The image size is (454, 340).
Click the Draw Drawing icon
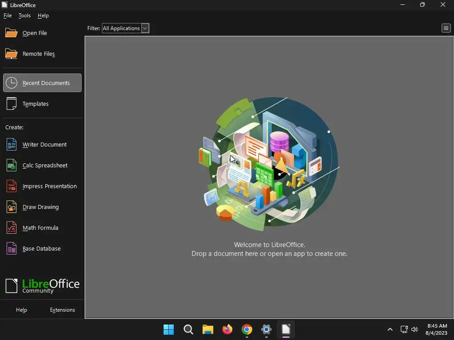pos(11,207)
